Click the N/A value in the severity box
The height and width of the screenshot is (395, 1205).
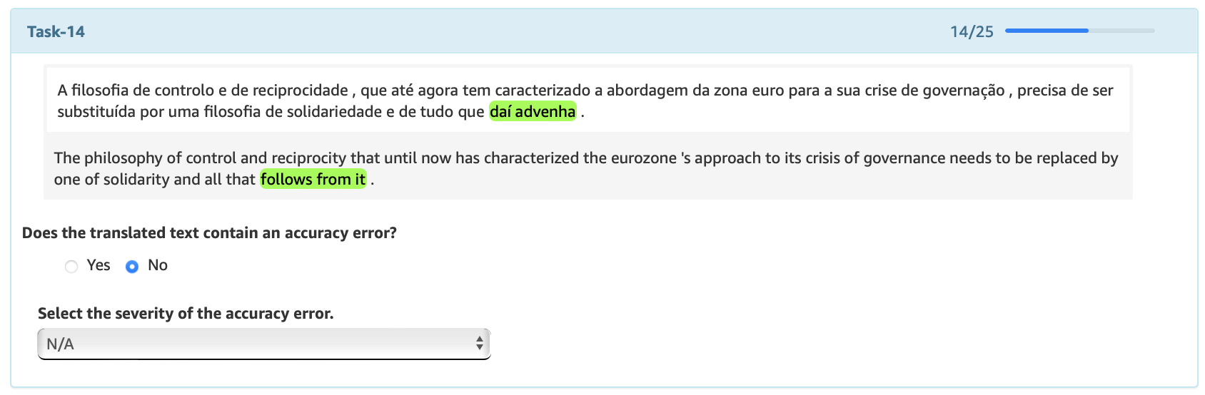61,344
